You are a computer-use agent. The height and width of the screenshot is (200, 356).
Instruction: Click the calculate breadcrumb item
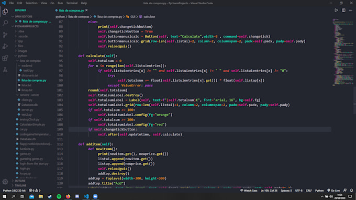point(147,17)
